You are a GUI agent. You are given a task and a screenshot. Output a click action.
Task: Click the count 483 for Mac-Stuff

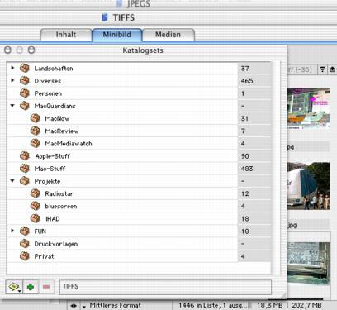pyautogui.click(x=247, y=169)
